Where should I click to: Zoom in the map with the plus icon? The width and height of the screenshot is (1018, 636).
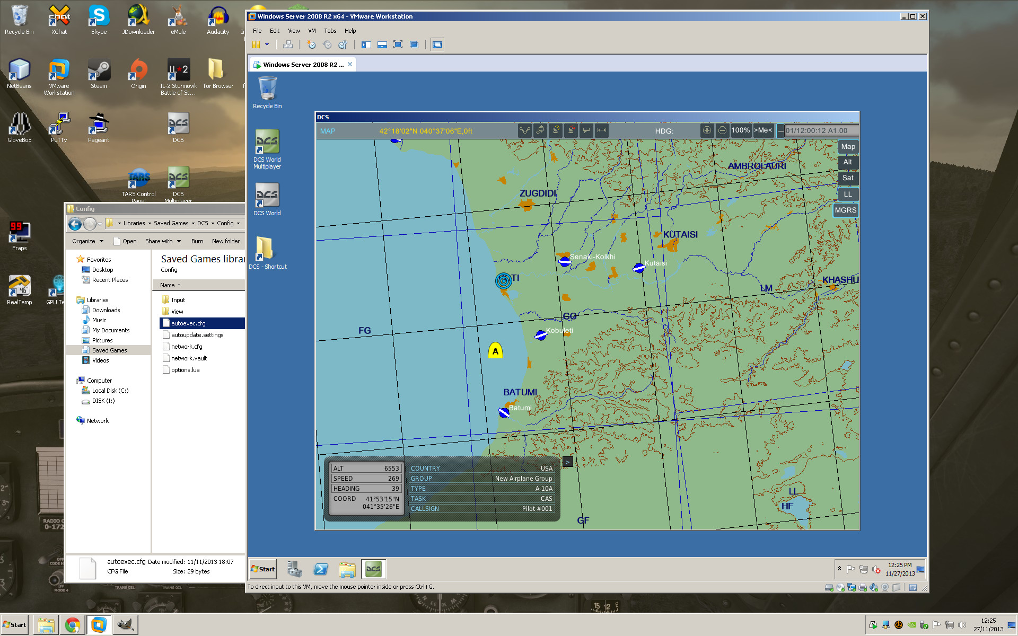point(707,130)
